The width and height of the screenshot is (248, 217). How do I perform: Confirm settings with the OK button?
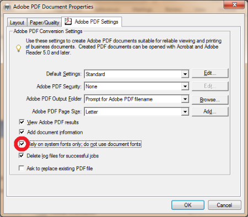[188, 205]
